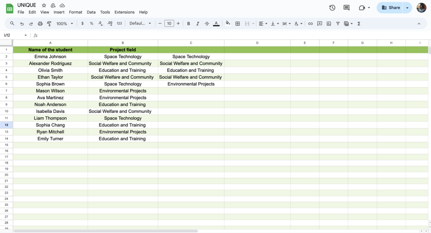
Task: Expand the font family dropdown
Action: pyautogui.click(x=141, y=24)
